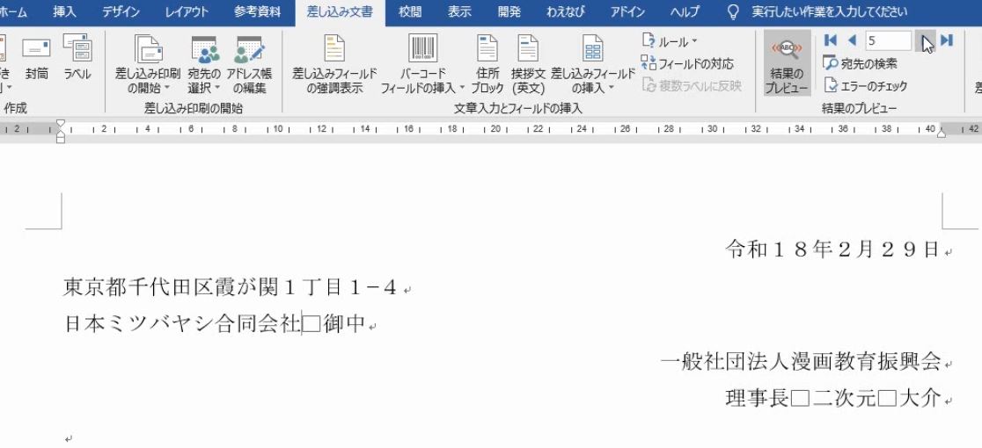Image resolution: width=982 pixels, height=448 pixels.
Task: Go to next record arrow
Action: pyautogui.click(x=925, y=40)
